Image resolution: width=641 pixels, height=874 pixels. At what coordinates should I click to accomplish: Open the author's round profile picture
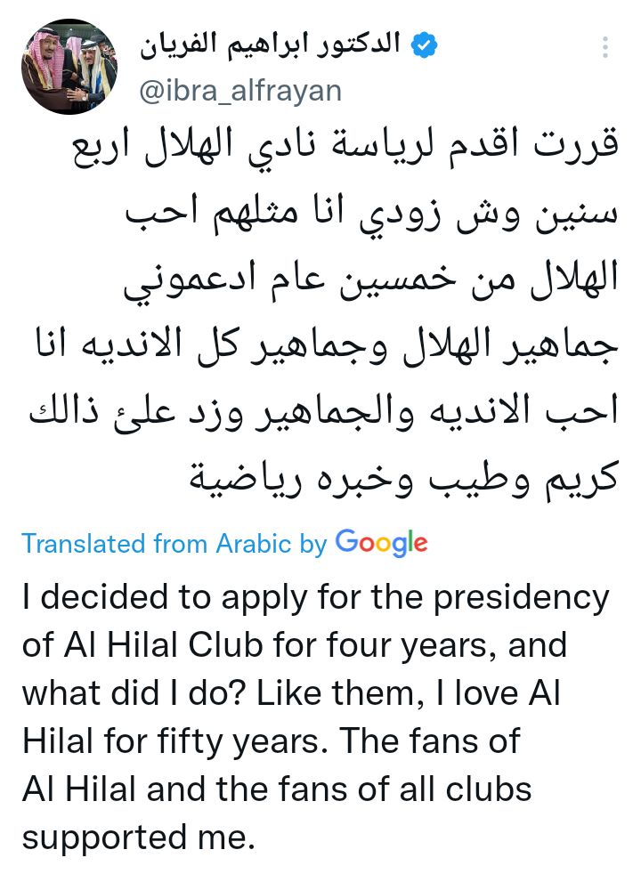[69, 67]
